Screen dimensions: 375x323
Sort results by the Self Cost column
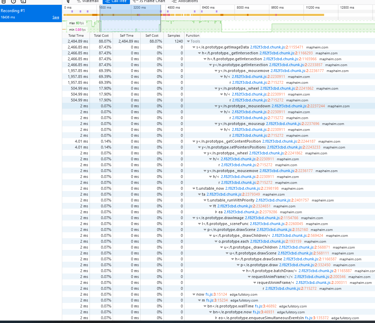(x=152, y=35)
